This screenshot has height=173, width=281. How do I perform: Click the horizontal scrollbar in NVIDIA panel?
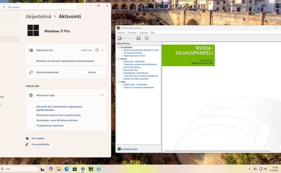[218, 151]
